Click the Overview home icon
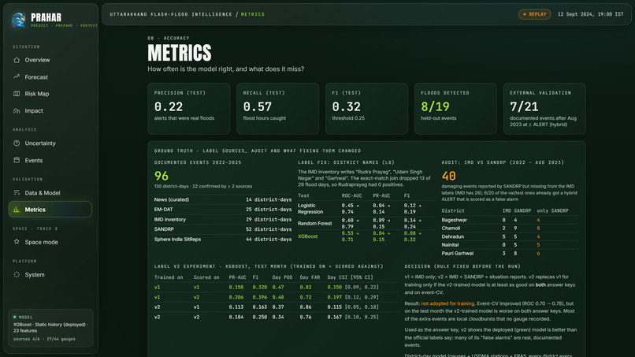This screenshot has width=635, height=357. pos(17,60)
